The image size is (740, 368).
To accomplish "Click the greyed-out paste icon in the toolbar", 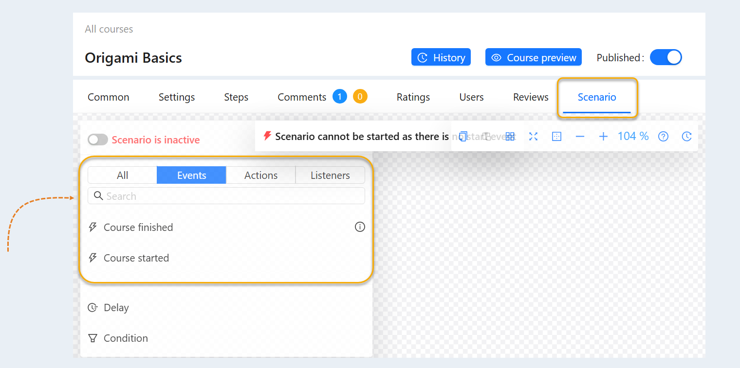I will pos(486,137).
